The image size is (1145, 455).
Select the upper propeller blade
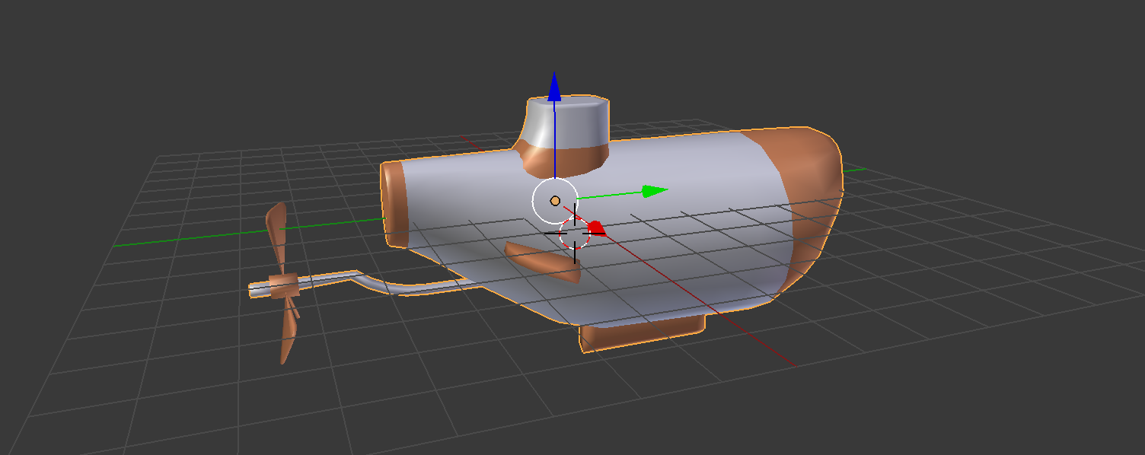click(277, 240)
